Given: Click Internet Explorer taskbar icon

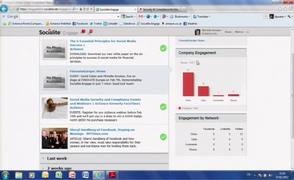Looking at the screenshot, I should [x=98, y=175].
